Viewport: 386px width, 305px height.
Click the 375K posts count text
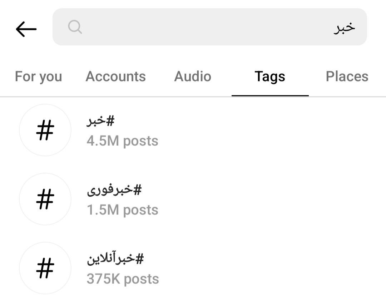coord(123,279)
